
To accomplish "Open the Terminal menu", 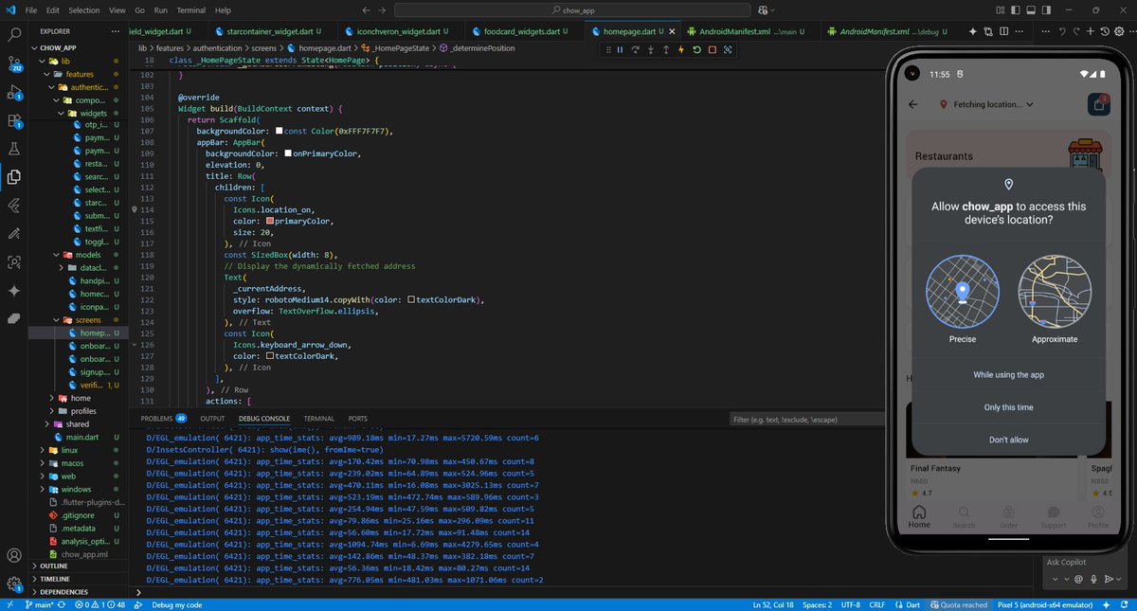I will pyautogui.click(x=191, y=10).
